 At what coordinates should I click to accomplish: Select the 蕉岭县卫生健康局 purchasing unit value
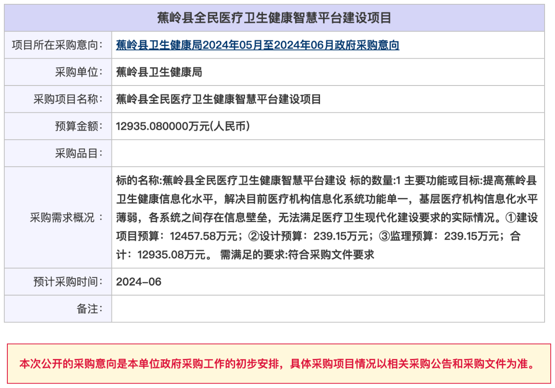159,72
